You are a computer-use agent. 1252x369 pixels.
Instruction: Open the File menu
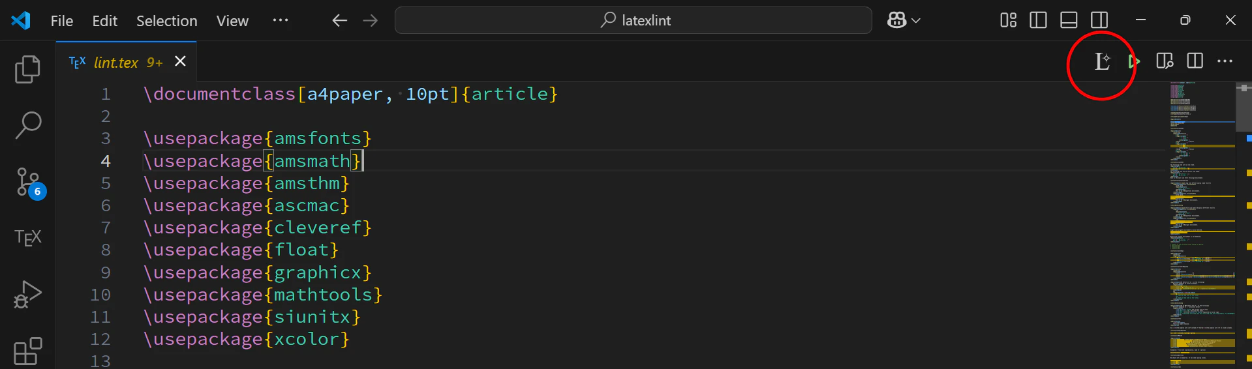tap(62, 21)
